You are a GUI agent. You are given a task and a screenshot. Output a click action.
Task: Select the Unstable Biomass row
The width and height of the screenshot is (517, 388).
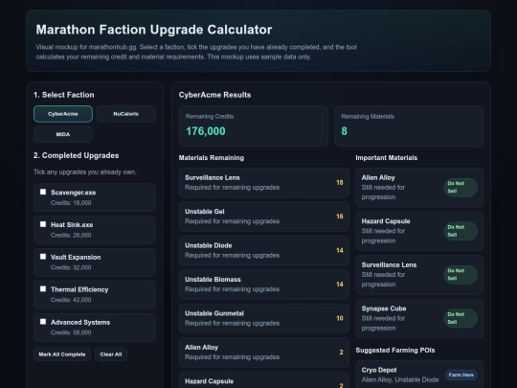click(x=264, y=285)
